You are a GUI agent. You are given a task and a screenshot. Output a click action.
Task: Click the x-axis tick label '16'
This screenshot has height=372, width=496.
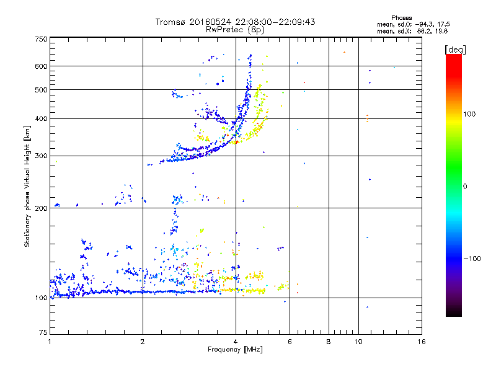(x=422, y=342)
